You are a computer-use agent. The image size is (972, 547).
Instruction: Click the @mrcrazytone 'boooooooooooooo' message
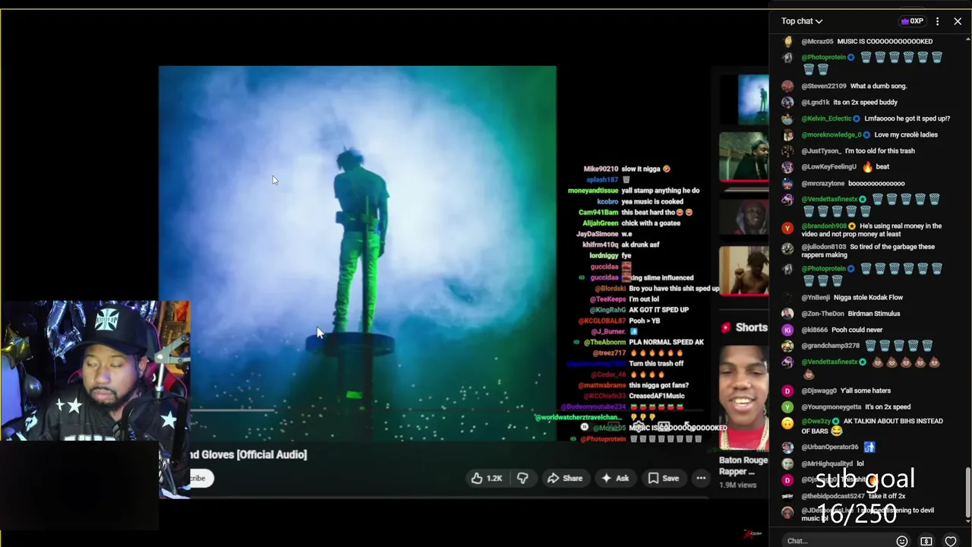[876, 183]
